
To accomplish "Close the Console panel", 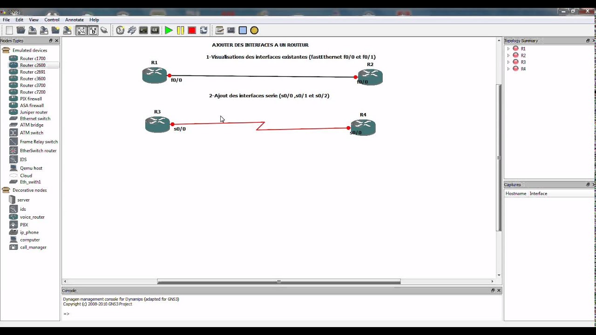I will point(499,290).
